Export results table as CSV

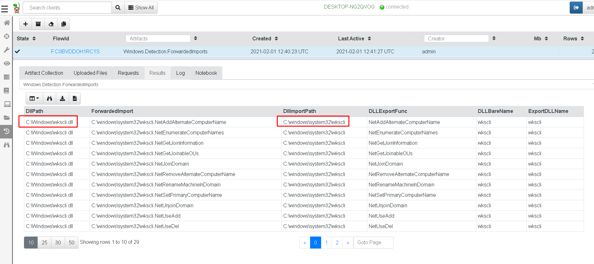75,98
